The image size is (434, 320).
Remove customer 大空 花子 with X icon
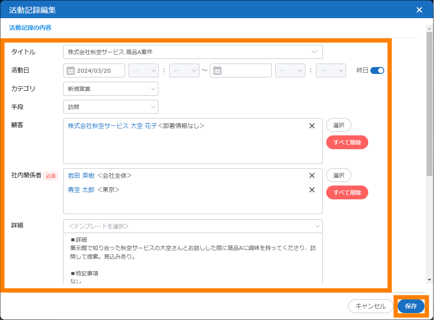click(x=312, y=126)
